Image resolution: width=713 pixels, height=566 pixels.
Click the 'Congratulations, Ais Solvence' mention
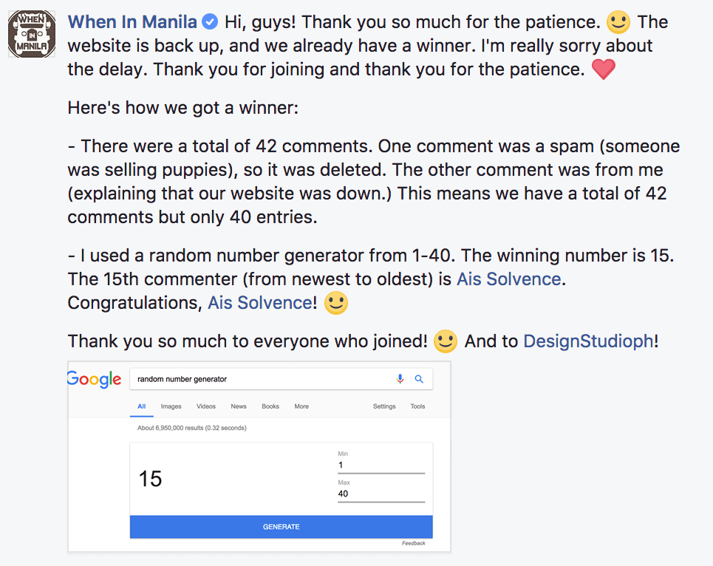point(259,303)
